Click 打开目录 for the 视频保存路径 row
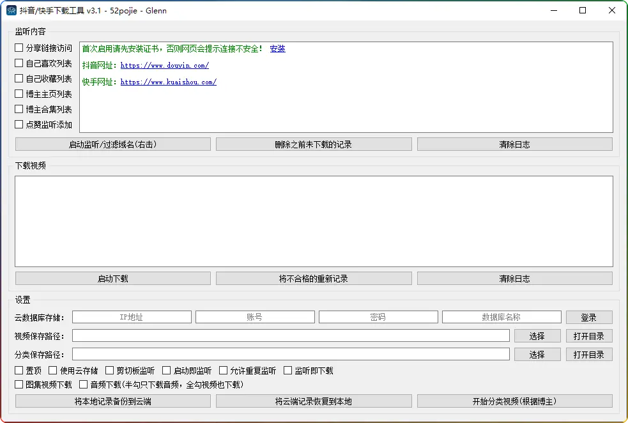 (589, 336)
